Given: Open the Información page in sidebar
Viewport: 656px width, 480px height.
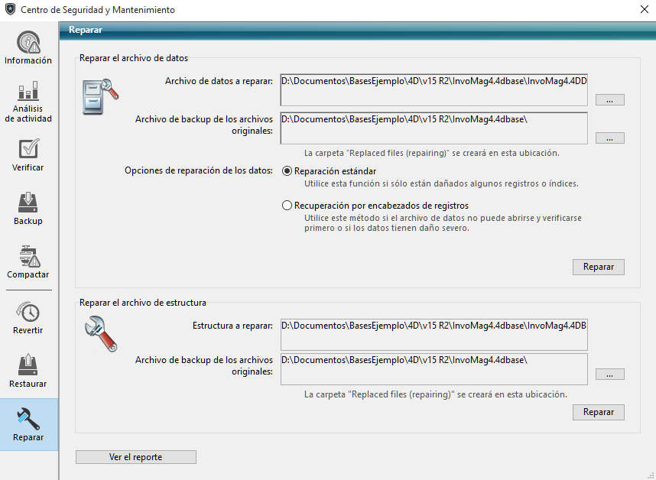Looking at the screenshot, I should 28,48.
